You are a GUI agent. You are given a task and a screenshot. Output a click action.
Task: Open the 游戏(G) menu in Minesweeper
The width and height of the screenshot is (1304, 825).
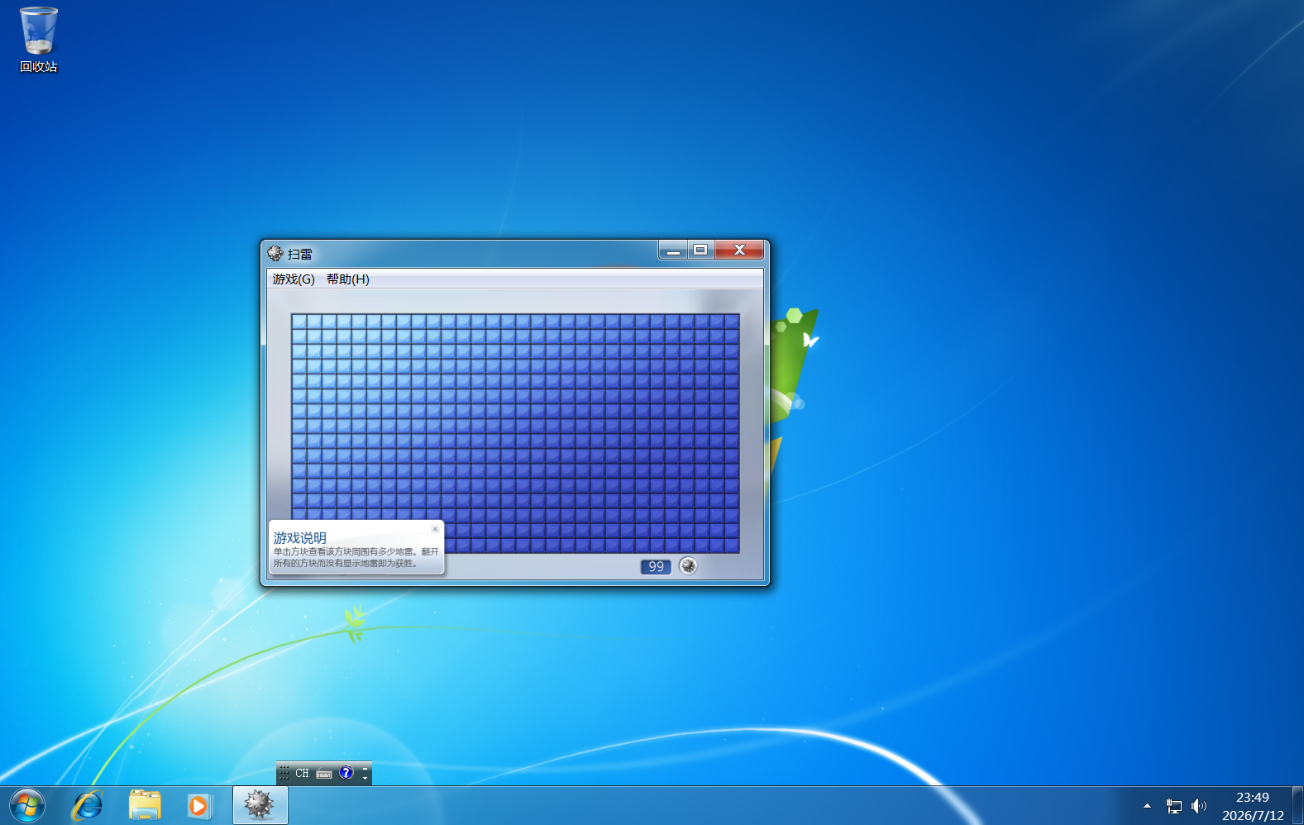pyautogui.click(x=294, y=279)
